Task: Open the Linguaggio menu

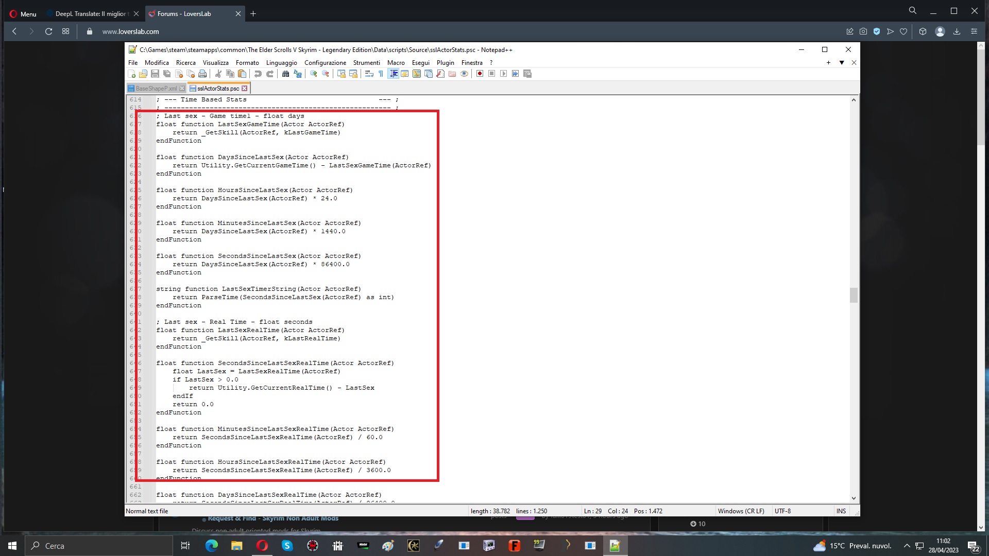Action: click(x=282, y=62)
